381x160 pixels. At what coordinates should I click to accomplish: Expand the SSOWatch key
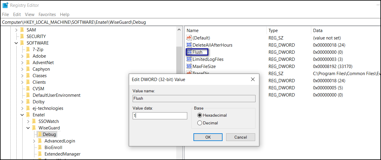(x=28, y=121)
